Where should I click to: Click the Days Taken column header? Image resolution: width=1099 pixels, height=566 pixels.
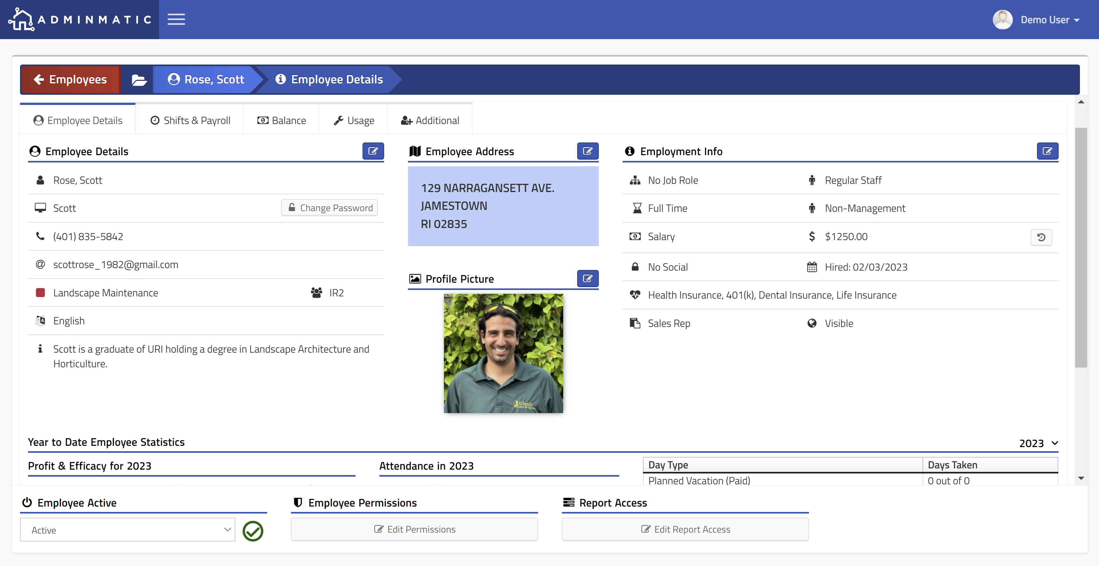(990, 465)
